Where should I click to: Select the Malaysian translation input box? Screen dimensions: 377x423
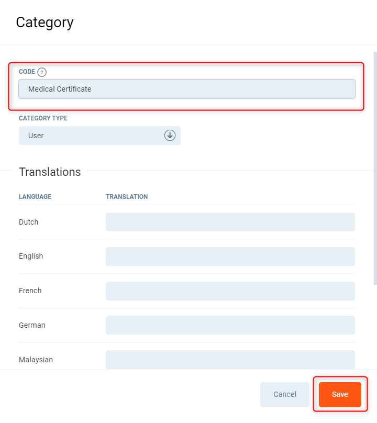tap(230, 360)
